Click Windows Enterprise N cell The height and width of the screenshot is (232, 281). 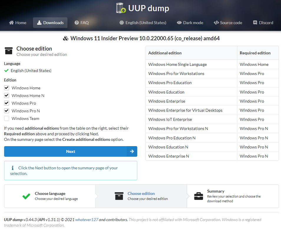(191, 156)
